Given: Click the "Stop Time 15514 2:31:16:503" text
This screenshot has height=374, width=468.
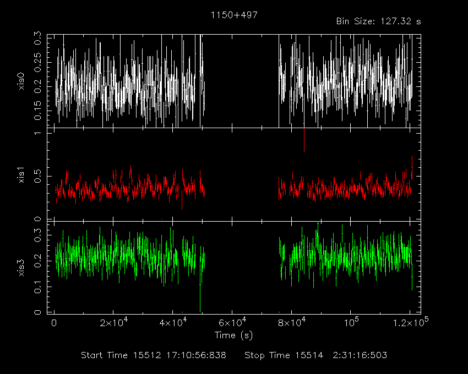Looking at the screenshot, I should (x=316, y=355).
